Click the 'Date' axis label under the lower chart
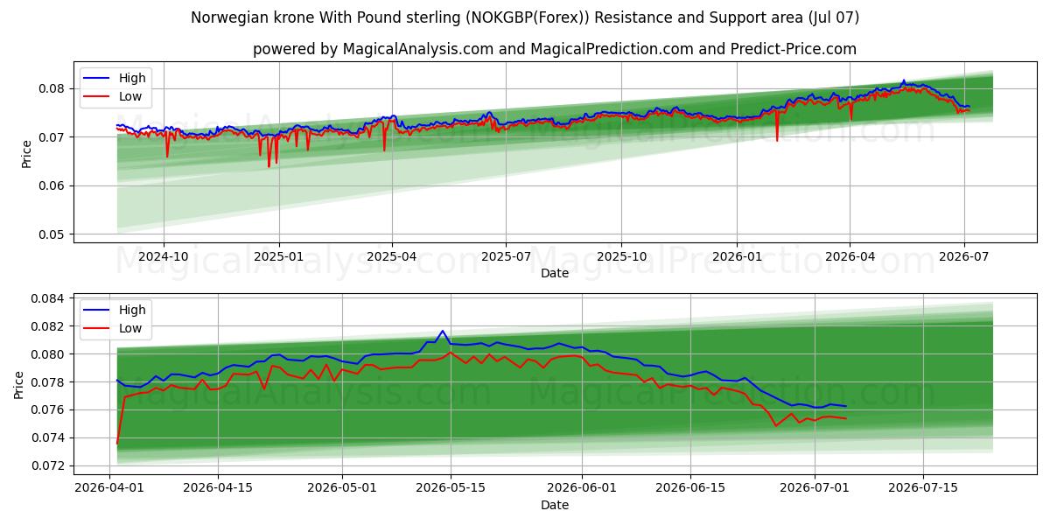1050x525 pixels. pos(555,505)
